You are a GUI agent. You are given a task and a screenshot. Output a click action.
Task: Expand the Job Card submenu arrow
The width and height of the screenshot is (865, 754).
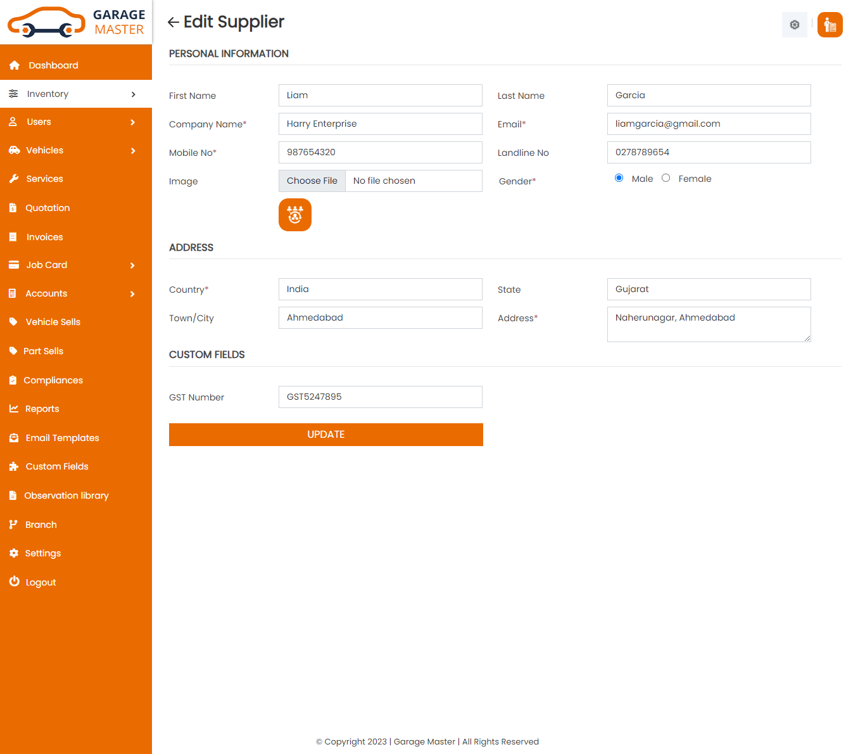point(132,265)
